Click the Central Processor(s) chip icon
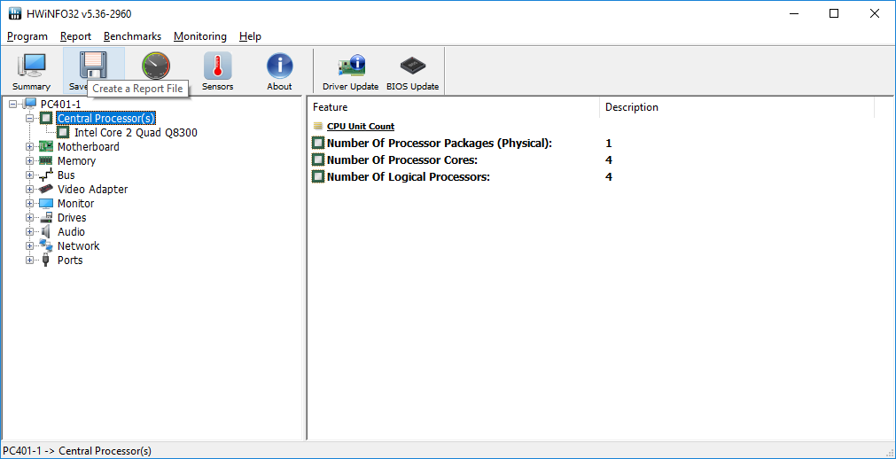This screenshot has height=459, width=896. pyautogui.click(x=46, y=118)
